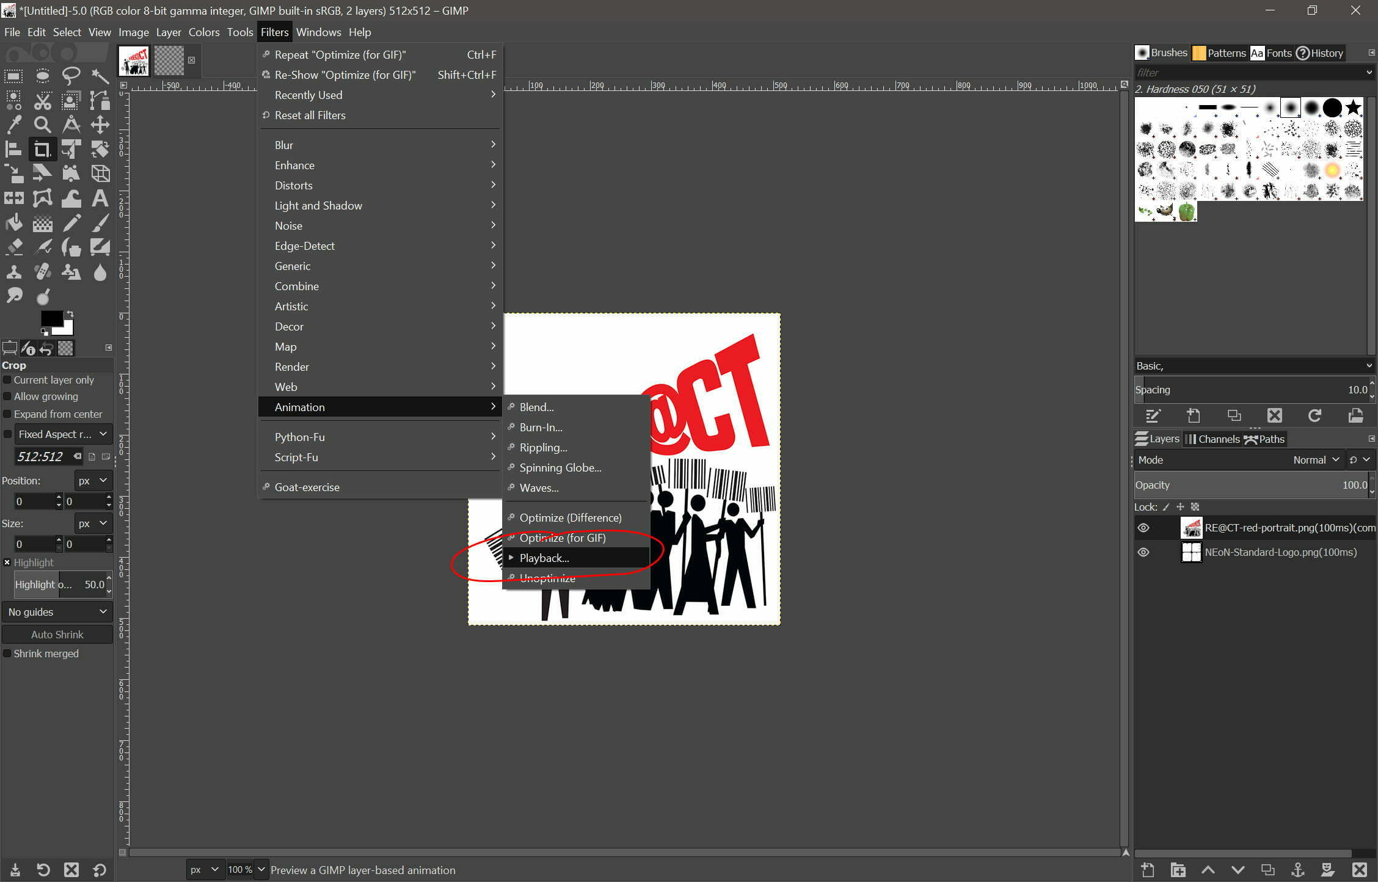Click the Filters menu item
This screenshot has width=1378, height=882.
(x=274, y=31)
